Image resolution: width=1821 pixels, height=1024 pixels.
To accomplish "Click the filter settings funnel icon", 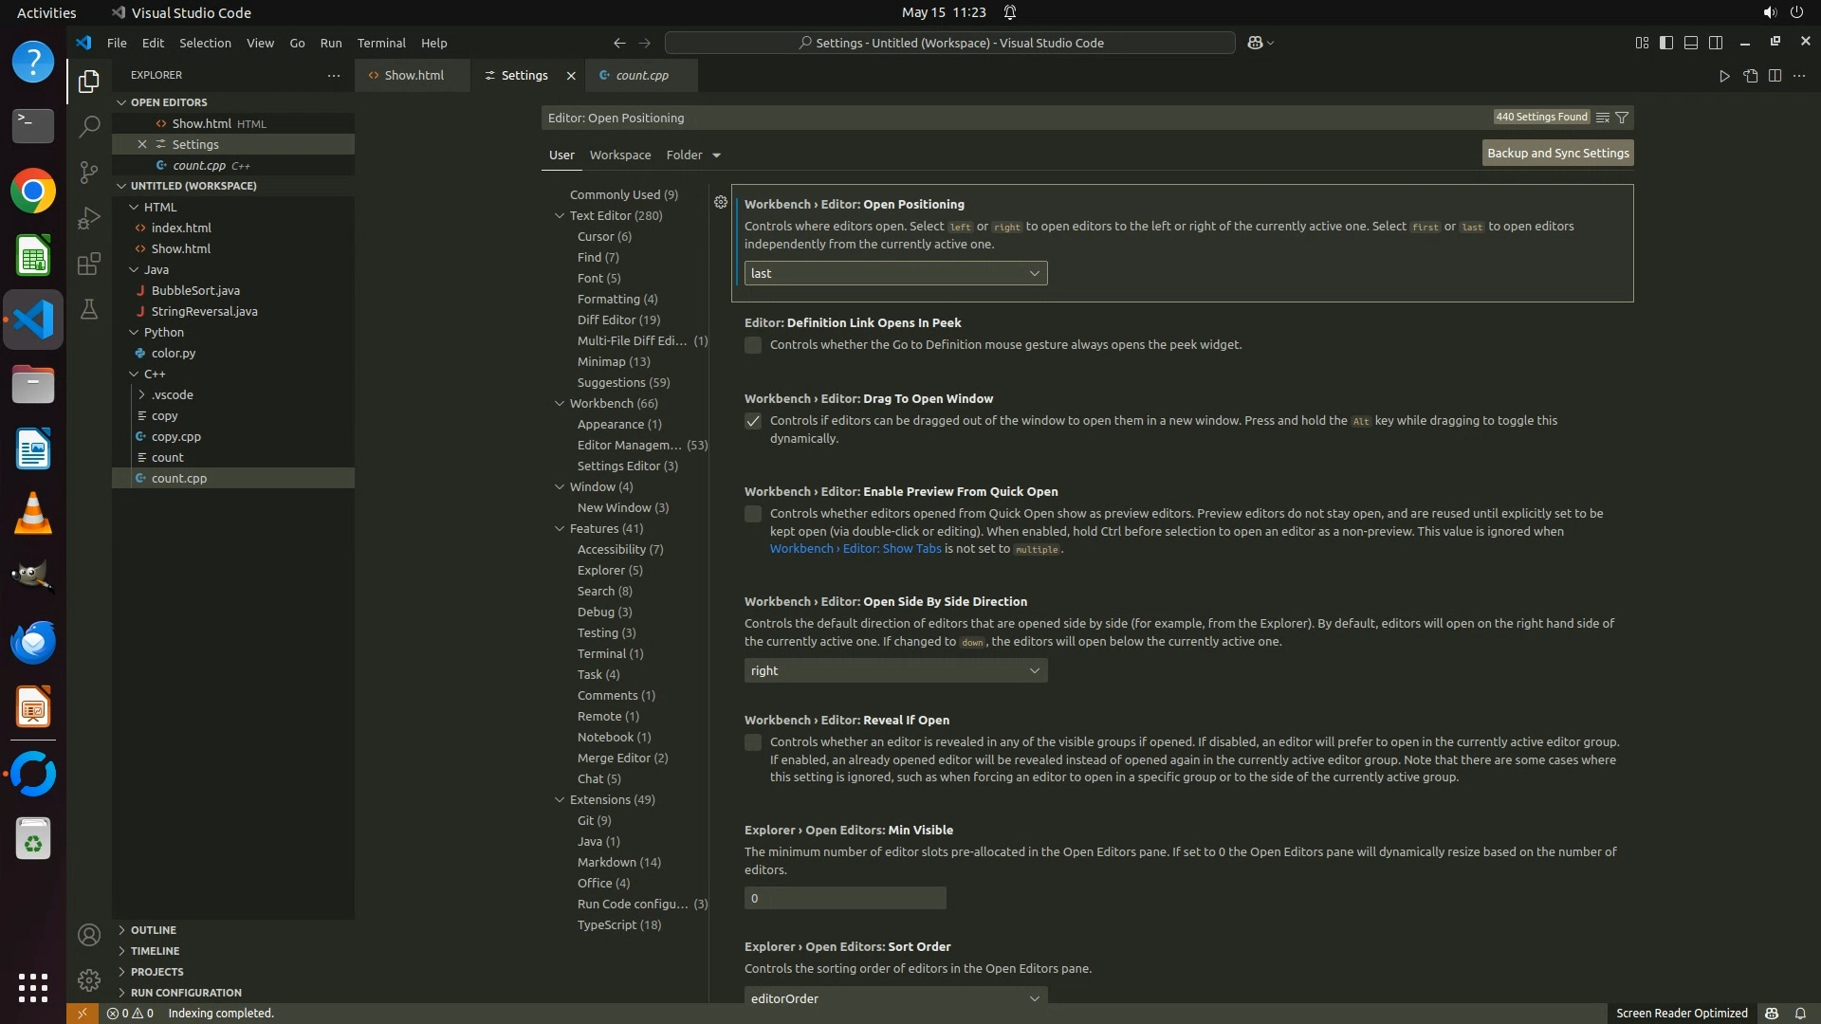I will click(1622, 118).
